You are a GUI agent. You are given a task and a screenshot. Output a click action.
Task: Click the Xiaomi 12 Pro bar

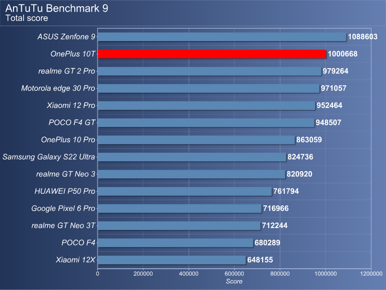[207, 105]
